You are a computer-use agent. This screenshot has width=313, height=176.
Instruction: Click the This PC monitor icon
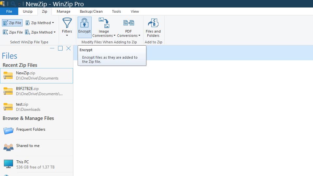8,164
